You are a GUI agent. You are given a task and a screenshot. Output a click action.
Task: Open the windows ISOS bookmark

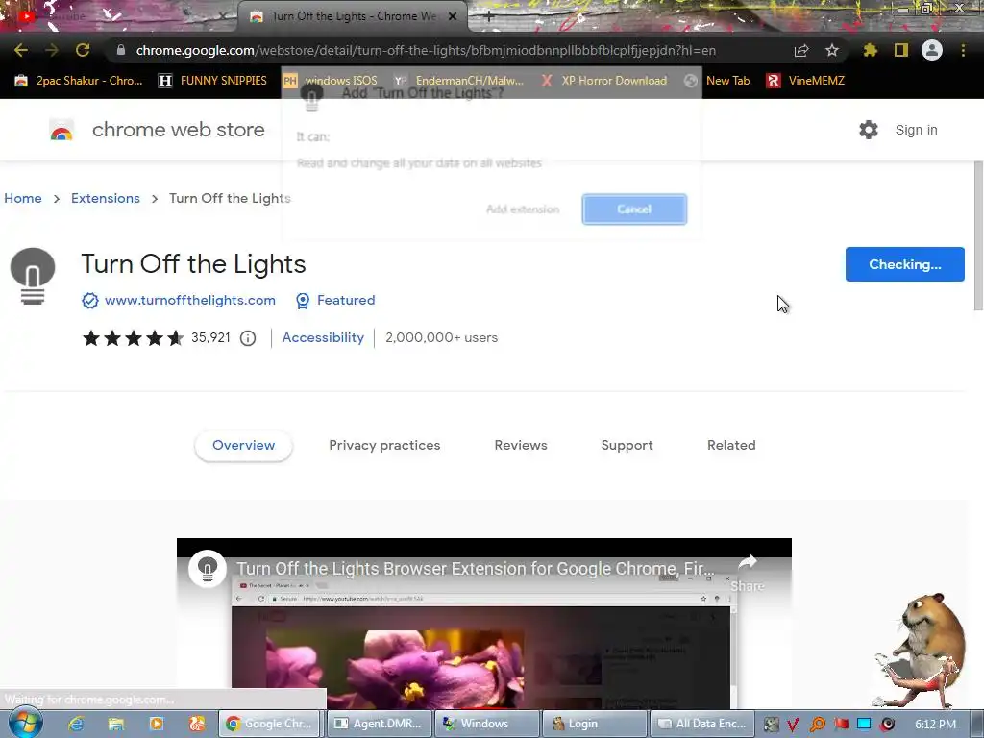(331, 81)
